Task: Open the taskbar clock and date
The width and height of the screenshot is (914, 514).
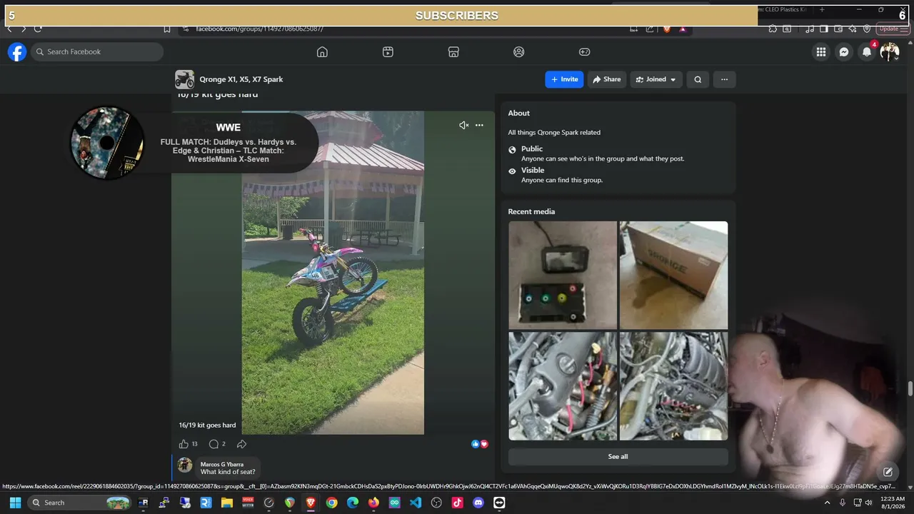Action: click(894, 503)
